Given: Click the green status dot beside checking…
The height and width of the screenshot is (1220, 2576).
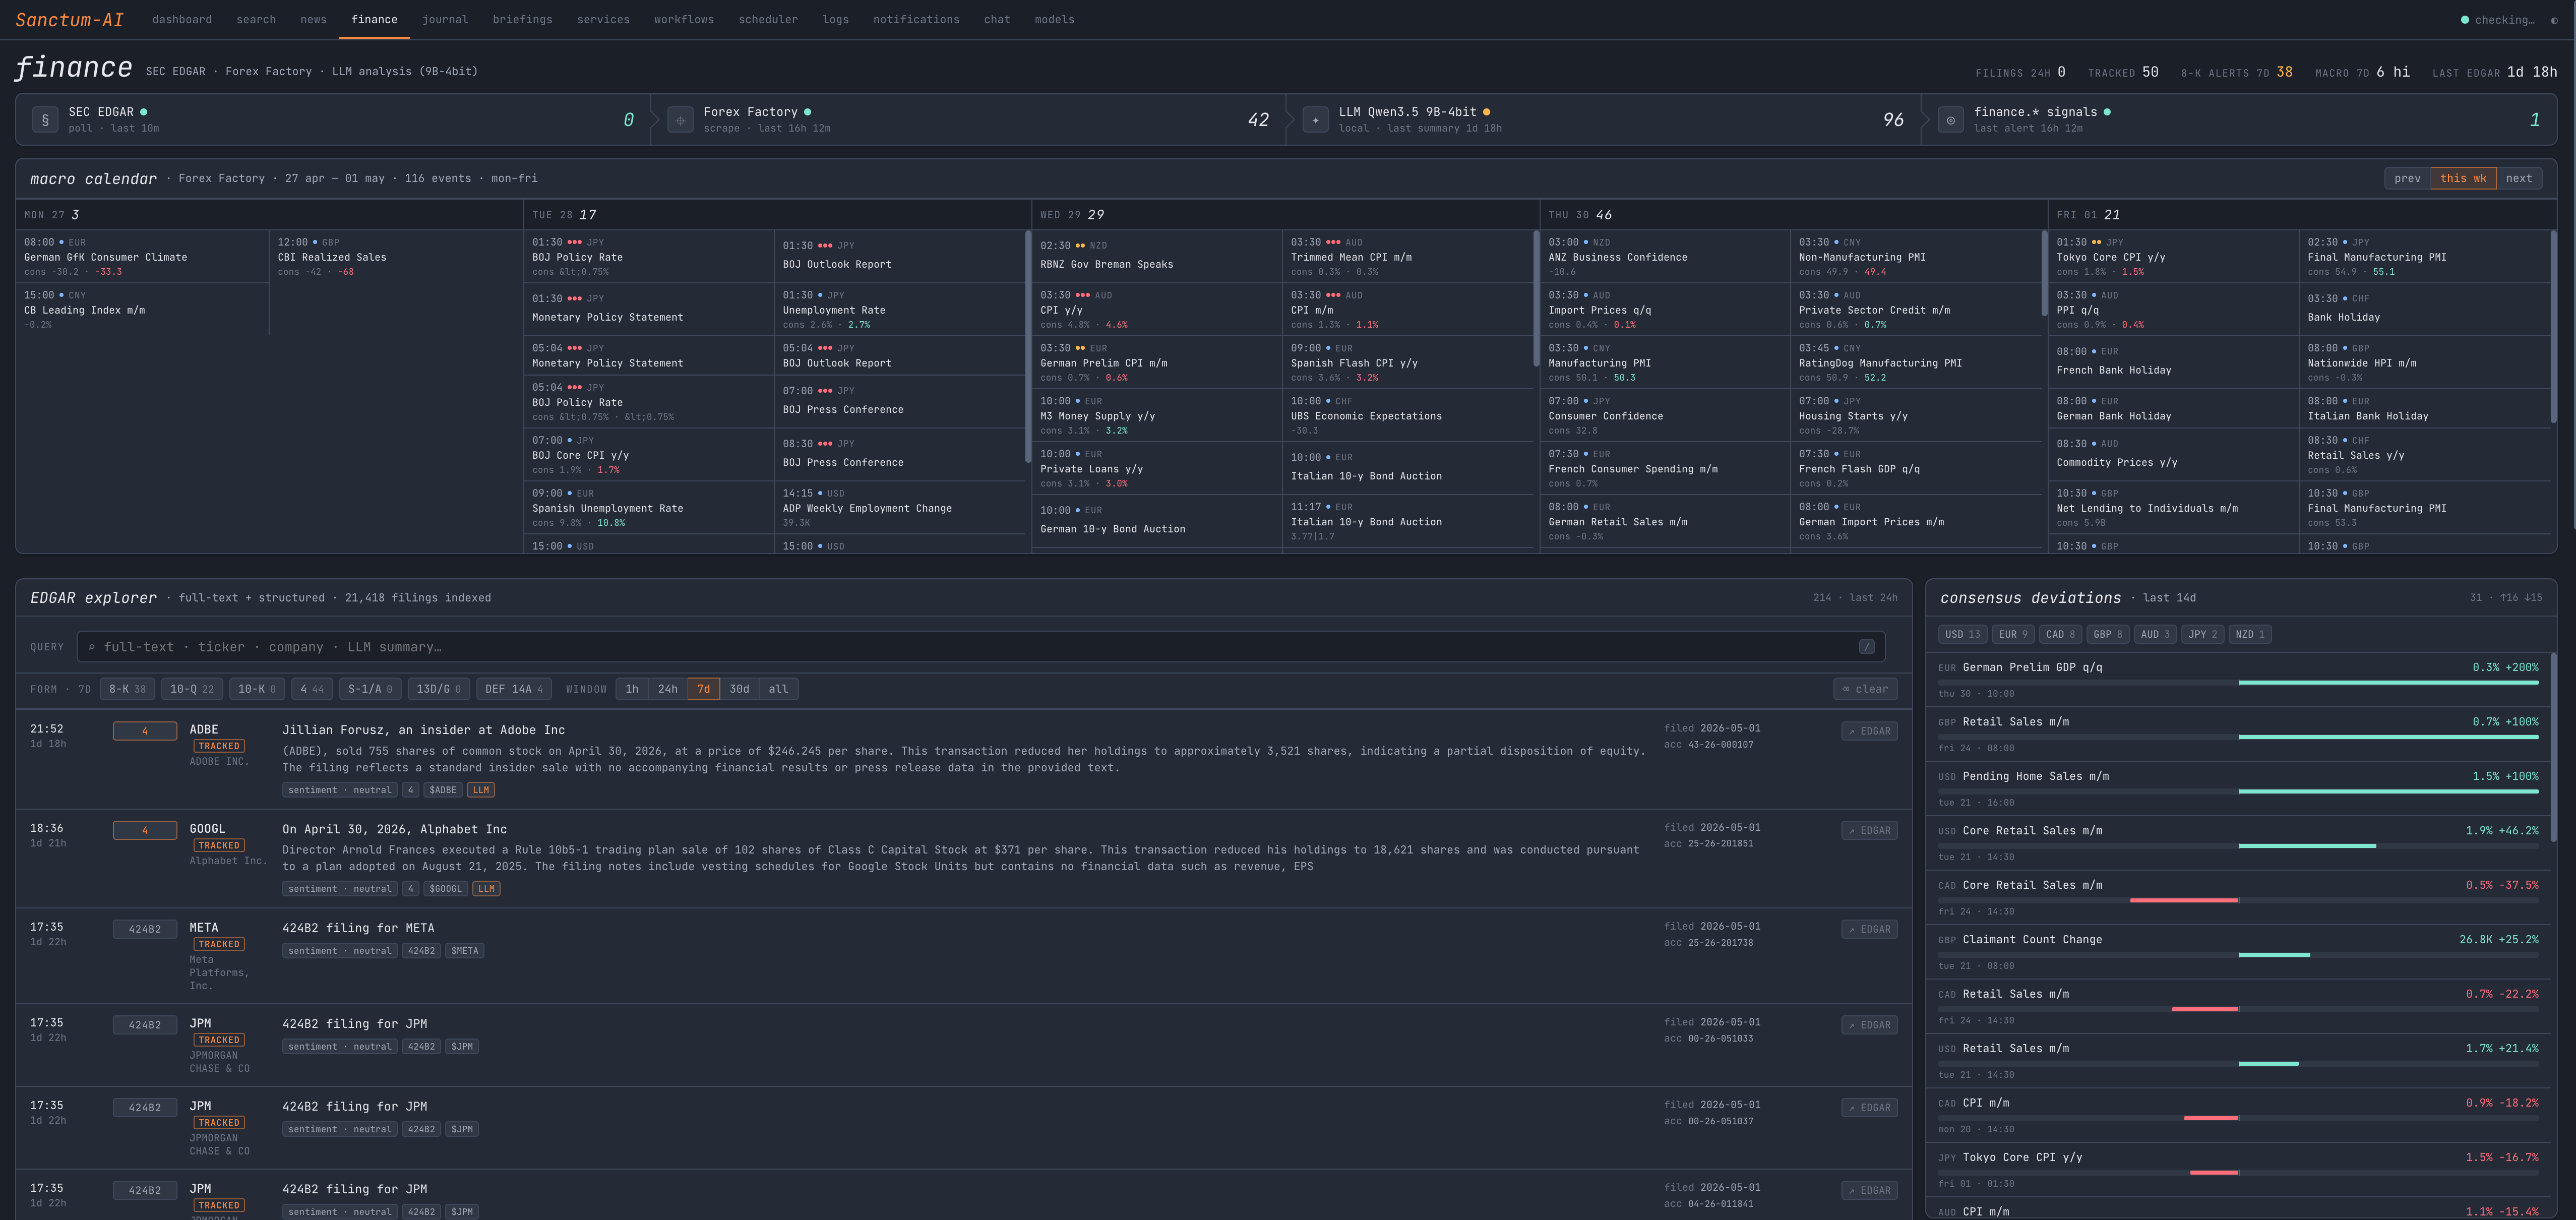Looking at the screenshot, I should 2464,20.
